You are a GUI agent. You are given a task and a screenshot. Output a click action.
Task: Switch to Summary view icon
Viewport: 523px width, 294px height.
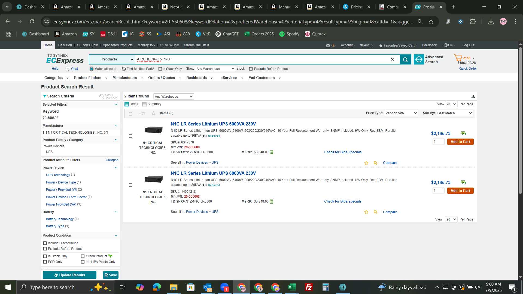click(144, 104)
